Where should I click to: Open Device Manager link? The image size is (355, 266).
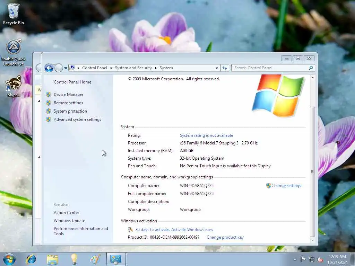point(68,95)
